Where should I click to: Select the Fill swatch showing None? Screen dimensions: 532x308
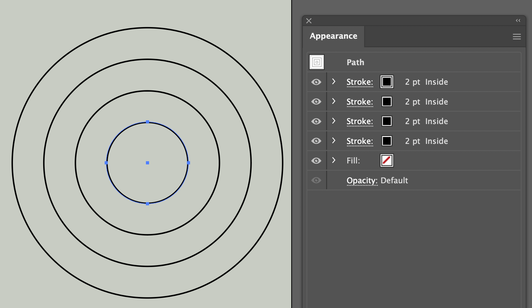(386, 160)
